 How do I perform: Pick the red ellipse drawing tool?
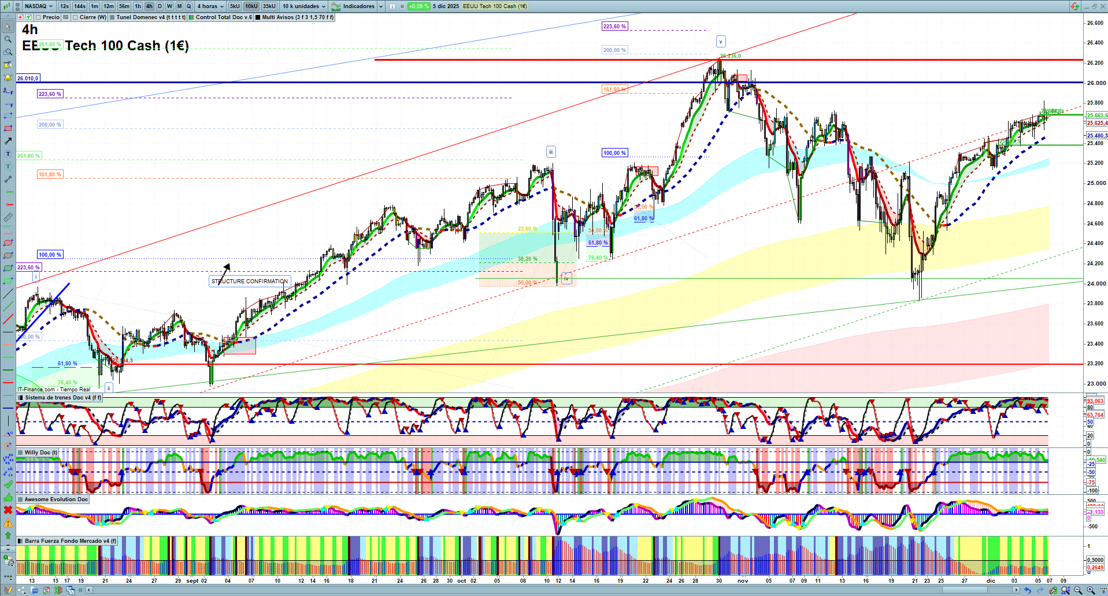8,243
